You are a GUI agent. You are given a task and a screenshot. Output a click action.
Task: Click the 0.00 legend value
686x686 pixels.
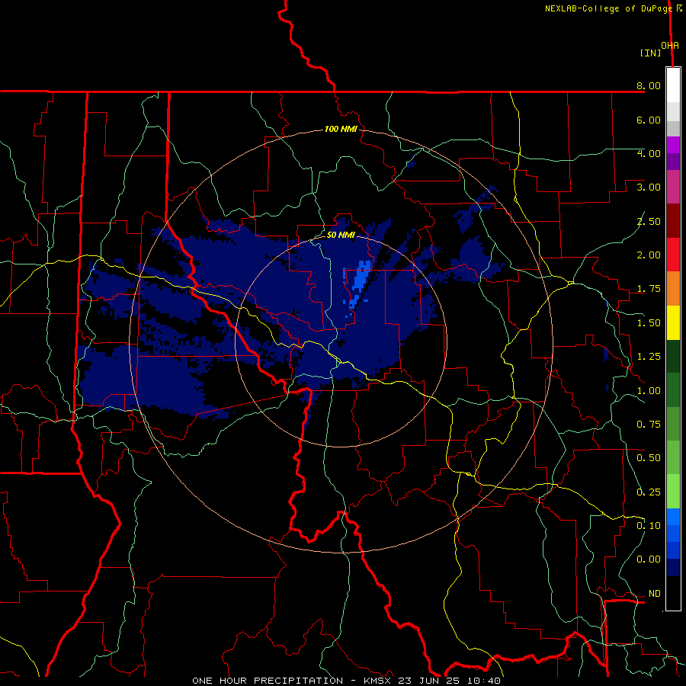pyautogui.click(x=649, y=559)
